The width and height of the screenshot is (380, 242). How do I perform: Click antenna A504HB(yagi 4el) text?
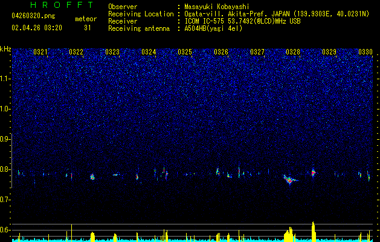pyautogui.click(x=213, y=28)
